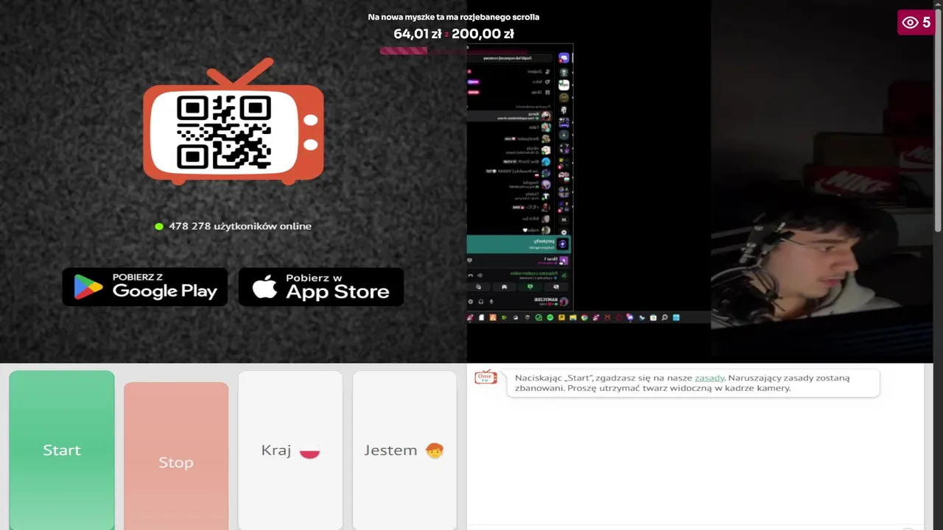Click the Discord logo in streamed video
Viewport: 943px width, 530px height.
tap(564, 57)
